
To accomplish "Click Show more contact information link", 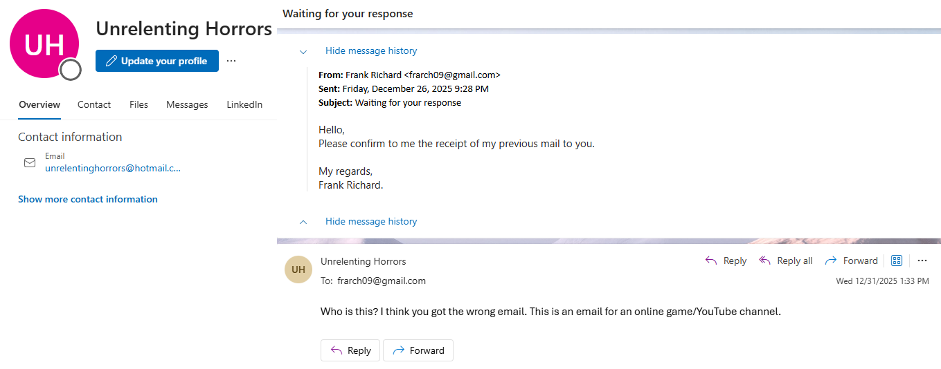I will tap(88, 199).
